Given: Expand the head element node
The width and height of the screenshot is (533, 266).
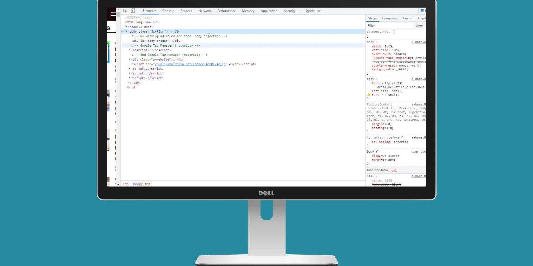Looking at the screenshot, I should 126,27.
